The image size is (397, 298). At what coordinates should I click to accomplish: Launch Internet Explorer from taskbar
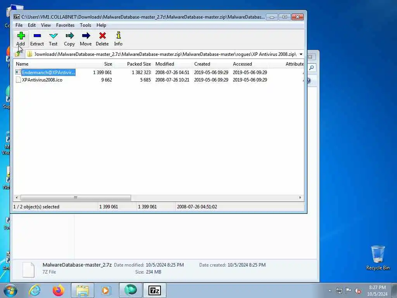pos(35,290)
